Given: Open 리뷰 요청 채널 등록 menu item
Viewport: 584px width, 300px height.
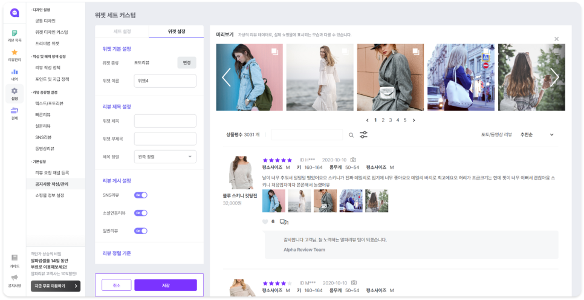Looking at the screenshot, I should coord(52,172).
